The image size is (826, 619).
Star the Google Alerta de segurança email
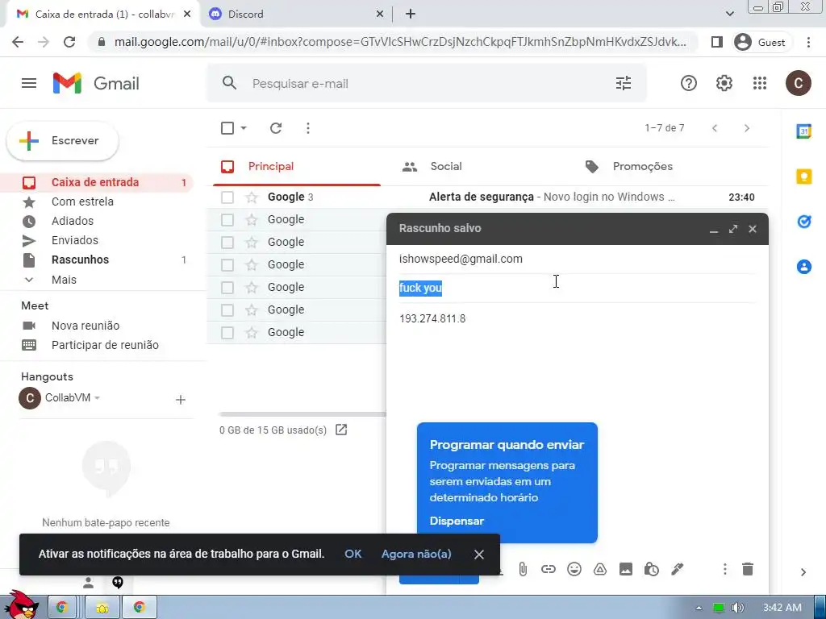252,197
